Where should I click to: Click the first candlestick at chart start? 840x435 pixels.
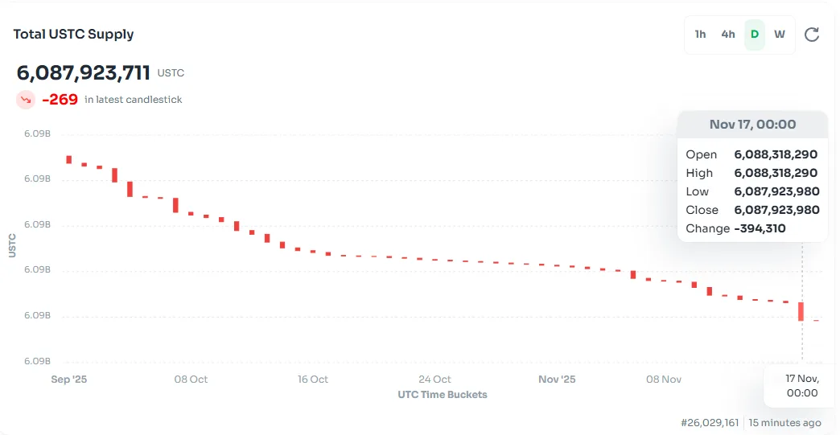point(69,159)
